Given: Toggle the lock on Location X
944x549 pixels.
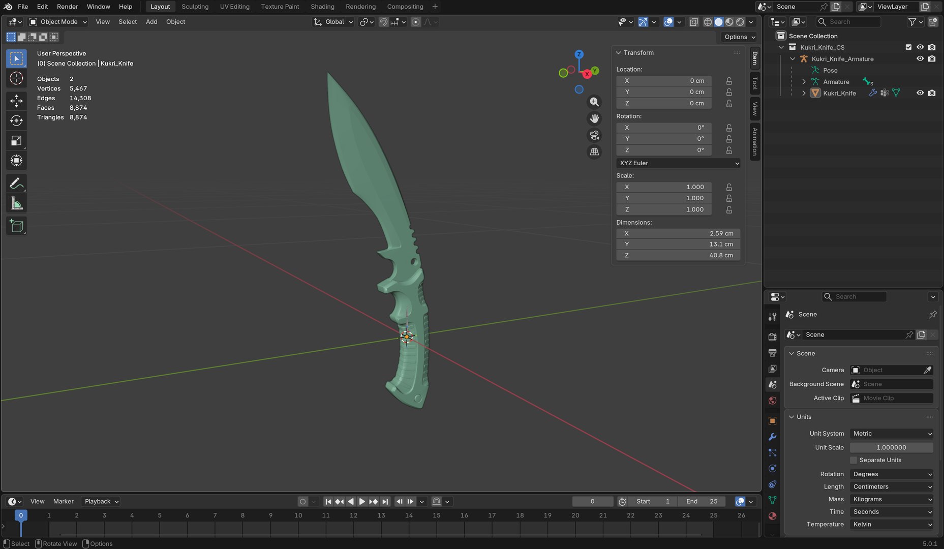Looking at the screenshot, I should tap(729, 81).
